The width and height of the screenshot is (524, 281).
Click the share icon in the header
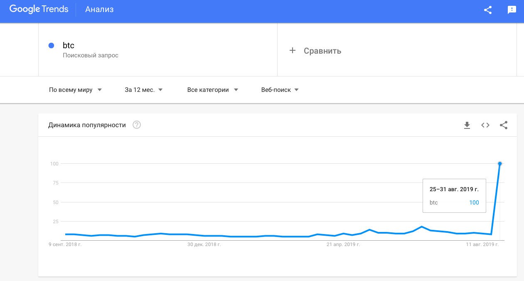(x=488, y=10)
